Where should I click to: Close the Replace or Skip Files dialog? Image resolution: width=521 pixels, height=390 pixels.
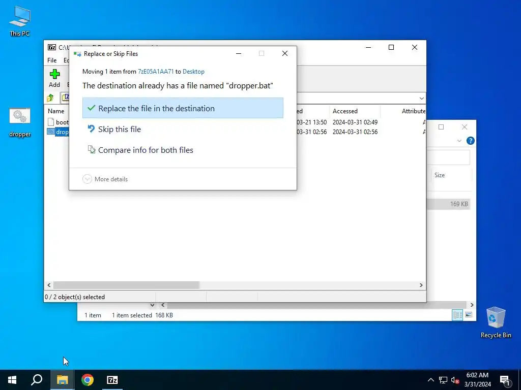285,53
